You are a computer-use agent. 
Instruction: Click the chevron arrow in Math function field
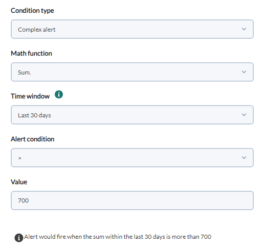[x=244, y=72]
